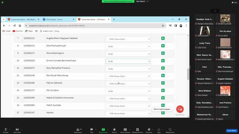
Task: Go to the browser home page
Action: coord(20,26)
